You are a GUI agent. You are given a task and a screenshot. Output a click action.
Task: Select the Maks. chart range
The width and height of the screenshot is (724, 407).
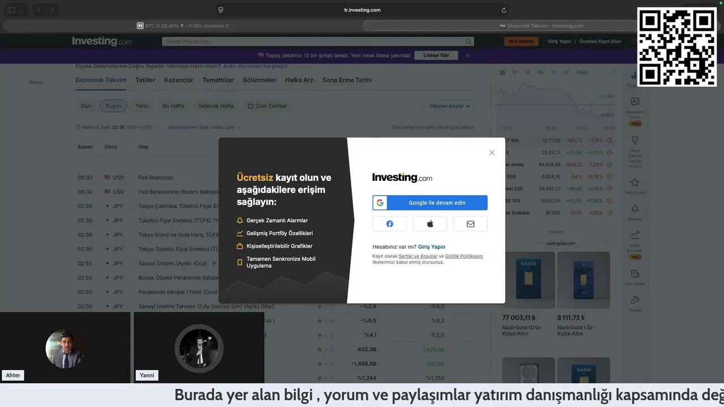point(583,72)
